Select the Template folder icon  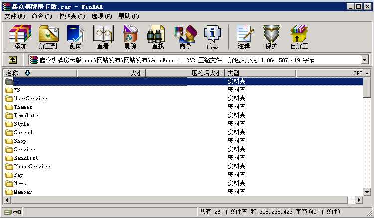coord(9,115)
